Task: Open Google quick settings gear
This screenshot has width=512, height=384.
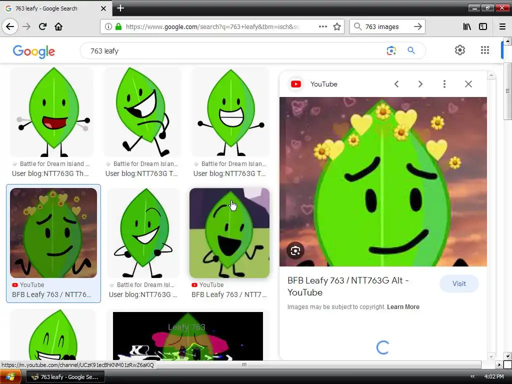Action: click(460, 50)
